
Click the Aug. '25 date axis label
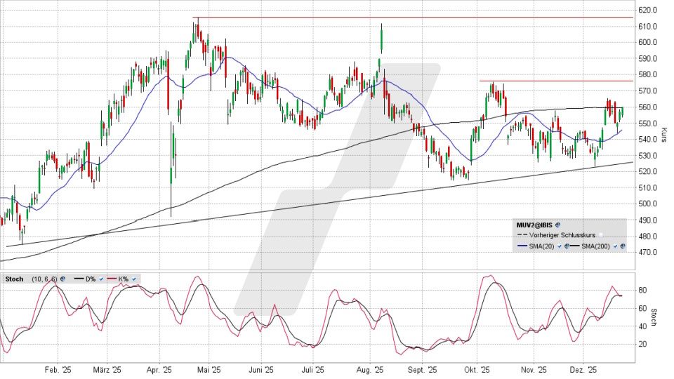(x=369, y=370)
